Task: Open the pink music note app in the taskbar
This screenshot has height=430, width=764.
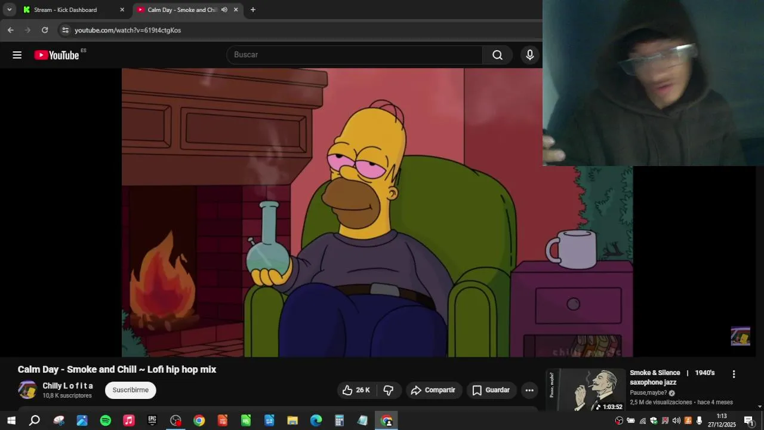Action: coord(129,420)
